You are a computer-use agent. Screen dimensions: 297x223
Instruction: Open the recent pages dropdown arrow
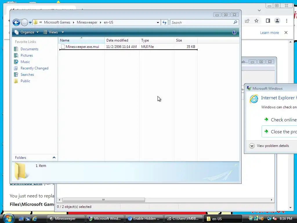[x=30, y=23]
